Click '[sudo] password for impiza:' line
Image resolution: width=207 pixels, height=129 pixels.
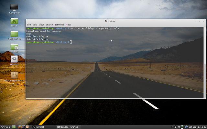click(44, 31)
